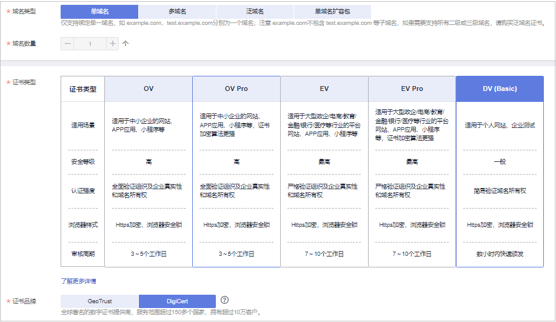Select the 泛域名 domain type
This screenshot has height=322, width=556.
(x=255, y=12)
